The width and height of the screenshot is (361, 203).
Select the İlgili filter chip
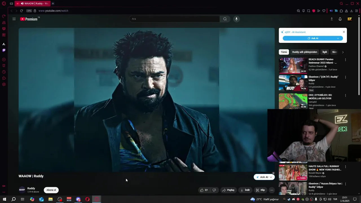pos(325,52)
